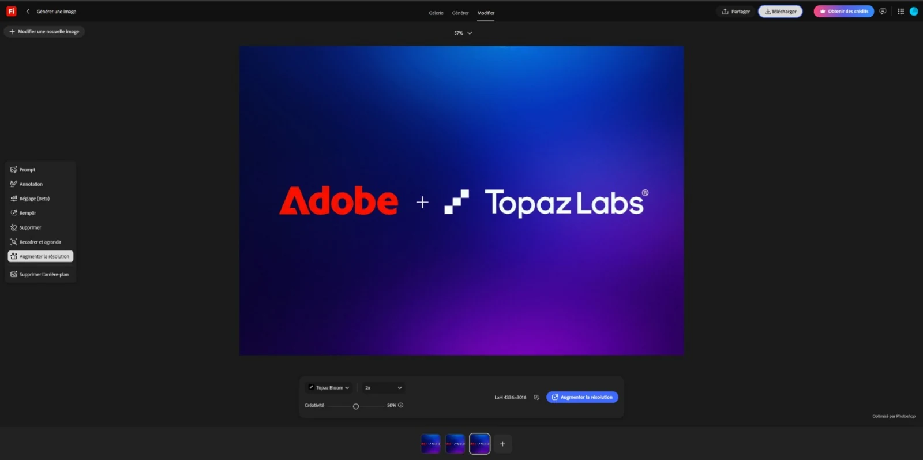Open the feedback comment icon

click(x=883, y=12)
